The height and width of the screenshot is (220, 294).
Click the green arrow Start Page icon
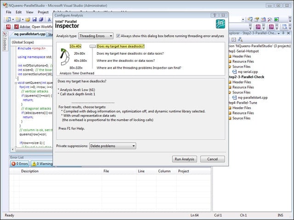point(277,19)
